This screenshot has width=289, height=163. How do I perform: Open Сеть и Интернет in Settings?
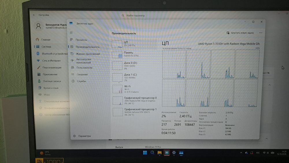[51, 61]
